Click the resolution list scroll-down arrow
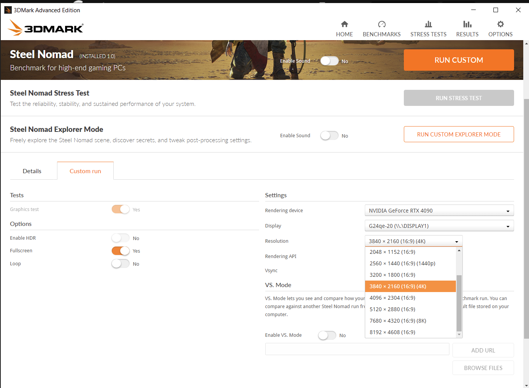 [459, 334]
